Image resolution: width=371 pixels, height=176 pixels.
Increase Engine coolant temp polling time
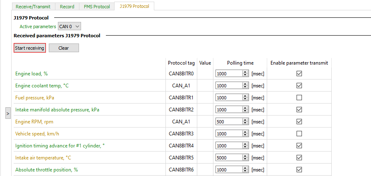pyautogui.click(x=245, y=84)
